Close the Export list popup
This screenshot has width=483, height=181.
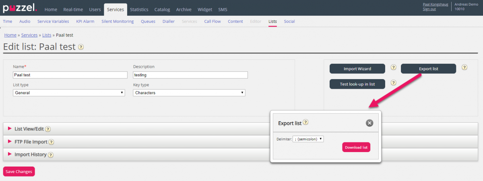pyautogui.click(x=369, y=123)
